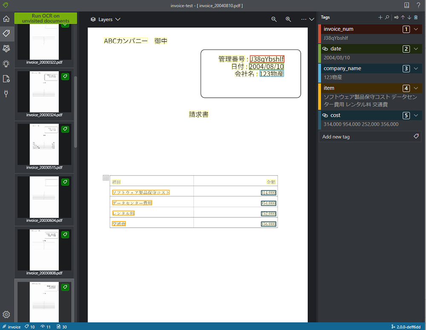Click tagged badge on invoice_20030604.pdf thumbnail
Screen dimensions: 426x330
click(x=65, y=182)
